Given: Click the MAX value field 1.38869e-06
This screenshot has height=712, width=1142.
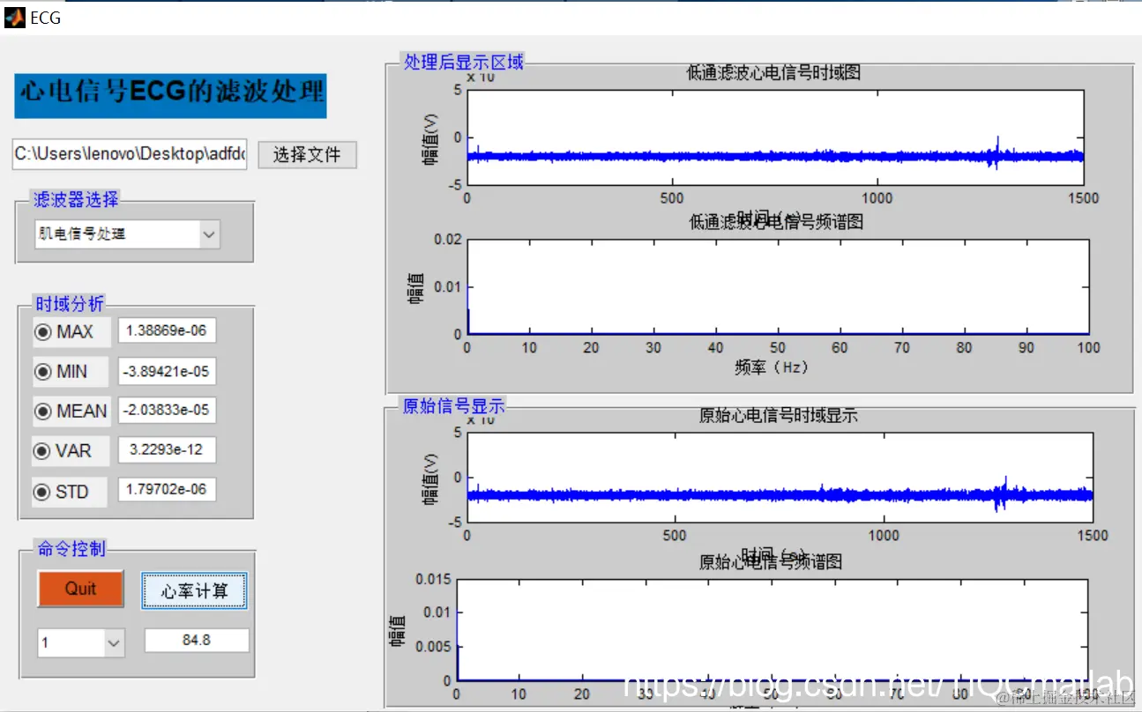Looking at the screenshot, I should 167,330.
